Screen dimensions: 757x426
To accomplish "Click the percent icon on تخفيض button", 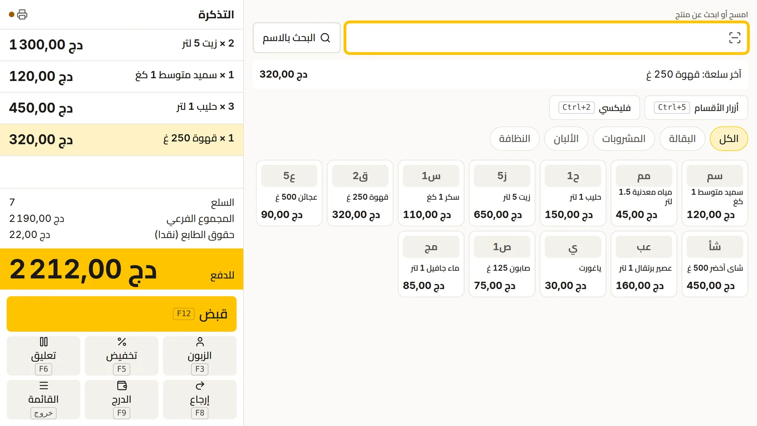I will pyautogui.click(x=122, y=342).
